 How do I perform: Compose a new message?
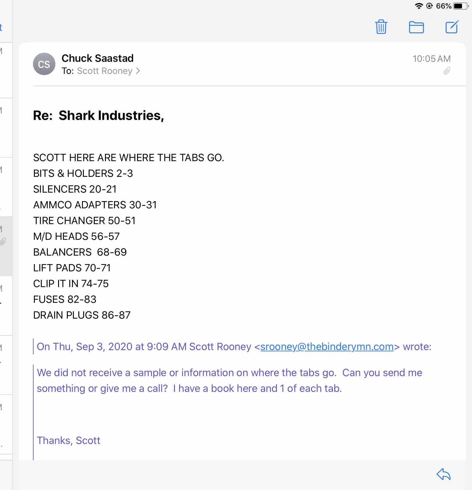(452, 27)
